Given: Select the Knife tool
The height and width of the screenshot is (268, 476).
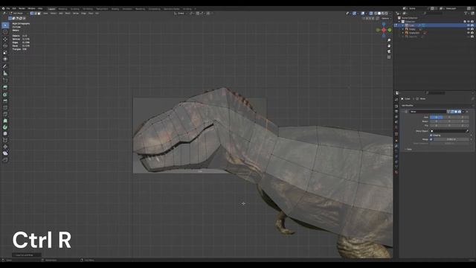Looking at the screenshot, I should tap(5, 114).
